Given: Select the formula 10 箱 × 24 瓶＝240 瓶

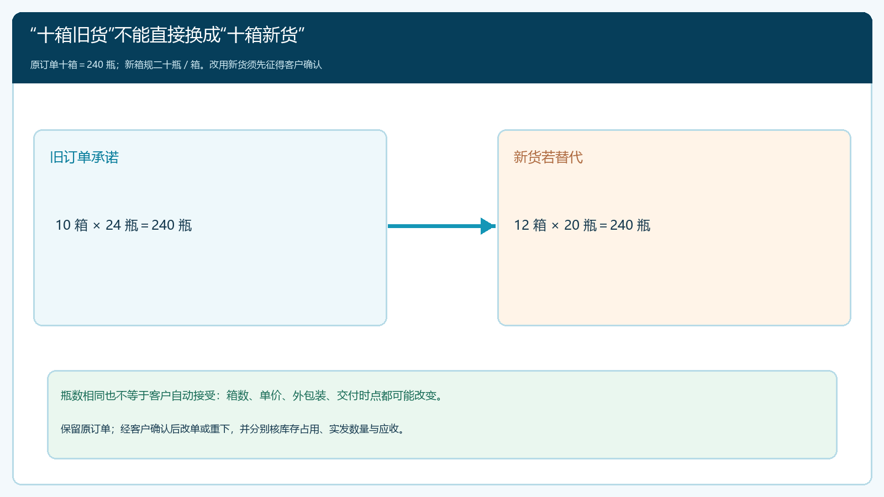Looking at the screenshot, I should (124, 225).
